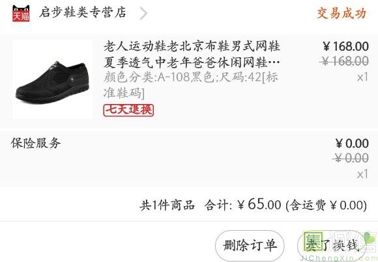Tap the 共1件商品 item count text
Screen dimensions: 378x262
pos(167,205)
